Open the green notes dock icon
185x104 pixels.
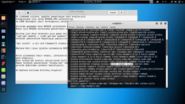tap(3, 70)
